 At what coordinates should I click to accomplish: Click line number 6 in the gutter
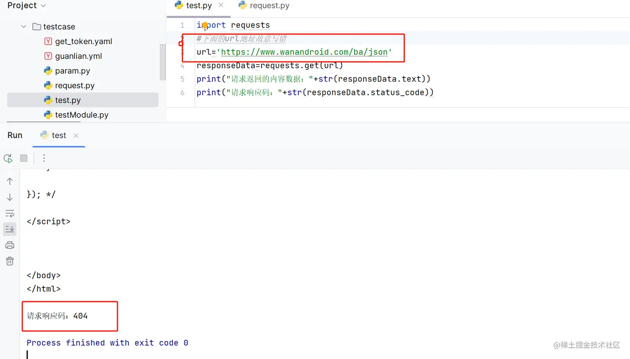click(182, 92)
